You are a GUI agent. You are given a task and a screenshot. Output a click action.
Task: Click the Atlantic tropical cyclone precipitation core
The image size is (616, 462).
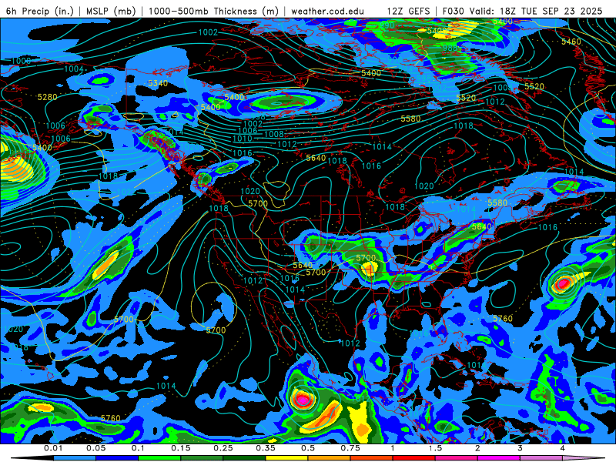point(563,283)
